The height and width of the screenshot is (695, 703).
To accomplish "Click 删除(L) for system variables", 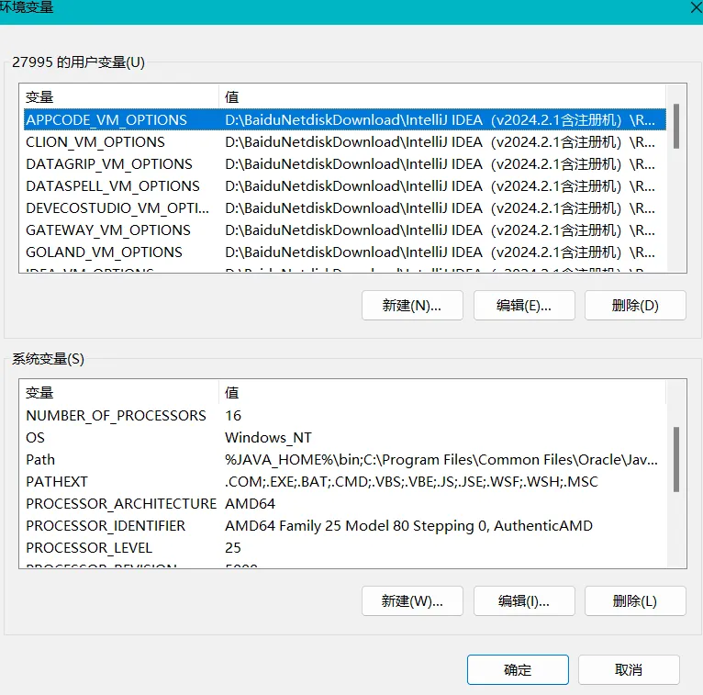I will [x=635, y=601].
